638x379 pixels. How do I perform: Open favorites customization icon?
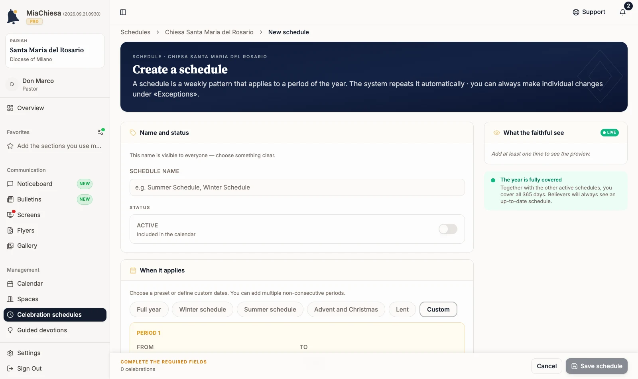coord(101,132)
